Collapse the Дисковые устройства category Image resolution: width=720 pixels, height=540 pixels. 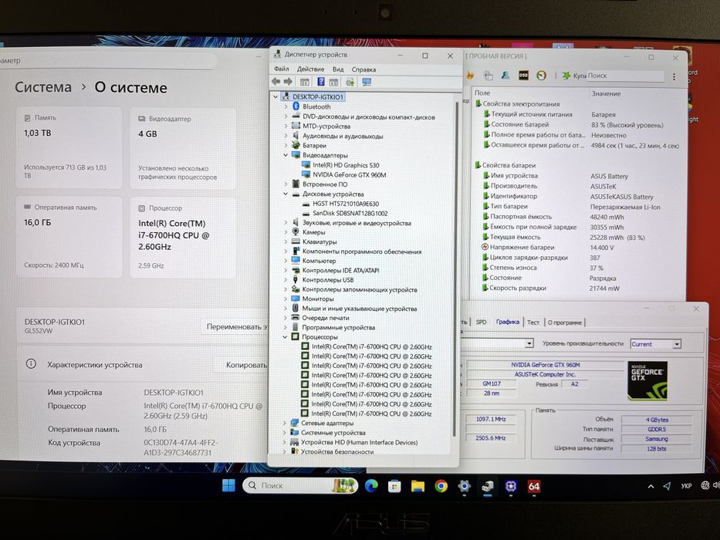[286, 194]
